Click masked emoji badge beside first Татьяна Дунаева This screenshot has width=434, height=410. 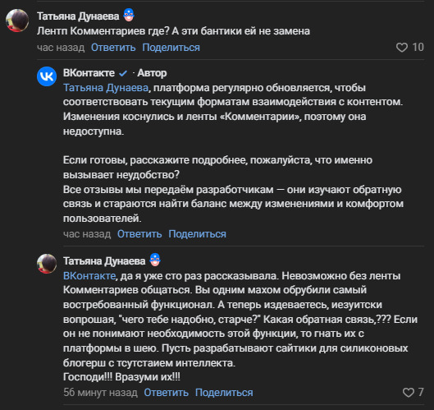tap(129, 15)
